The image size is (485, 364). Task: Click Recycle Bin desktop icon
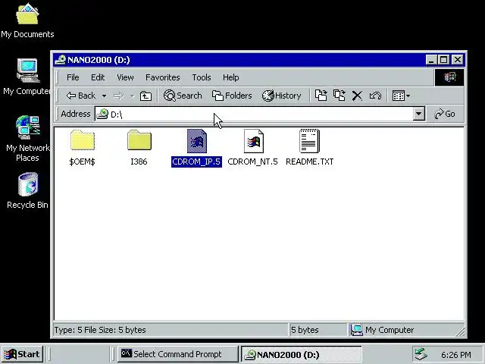28,184
